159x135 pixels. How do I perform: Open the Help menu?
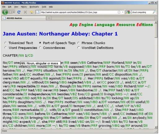pyautogui.click(x=51, y=7)
